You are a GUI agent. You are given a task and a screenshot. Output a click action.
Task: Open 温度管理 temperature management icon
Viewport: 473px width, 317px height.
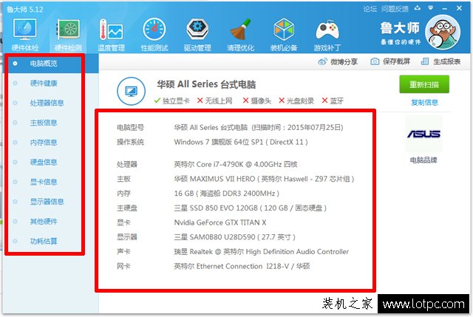[x=111, y=35]
